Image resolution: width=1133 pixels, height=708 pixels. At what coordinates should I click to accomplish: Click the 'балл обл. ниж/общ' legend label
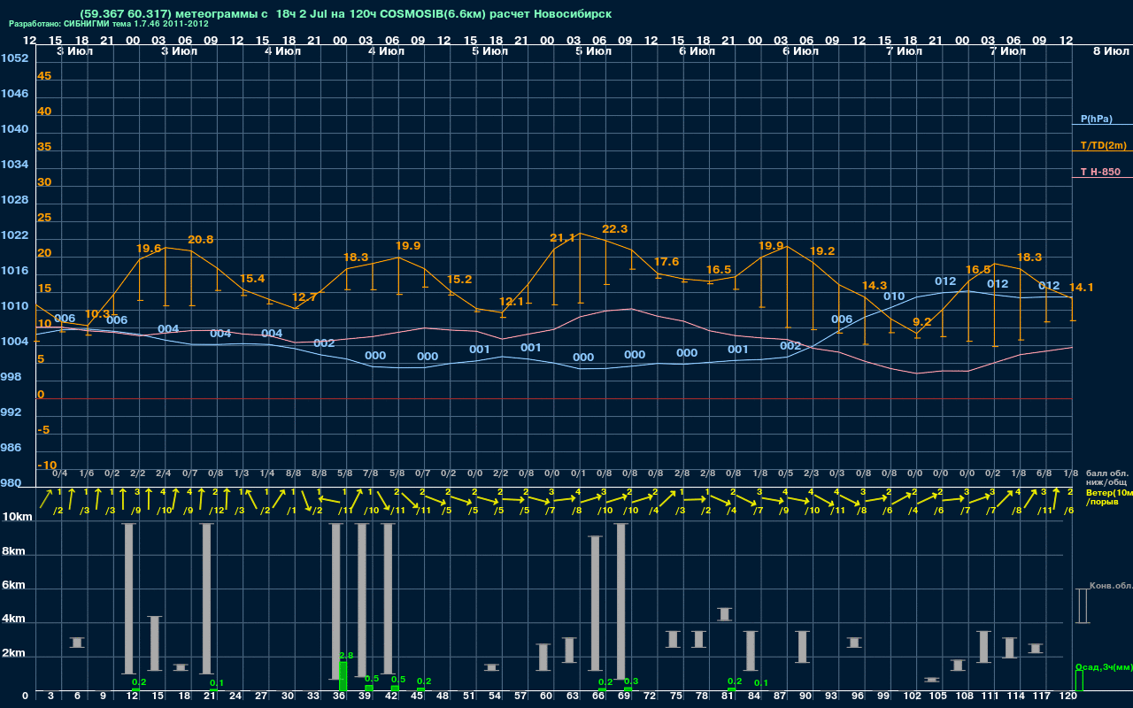1106,477
